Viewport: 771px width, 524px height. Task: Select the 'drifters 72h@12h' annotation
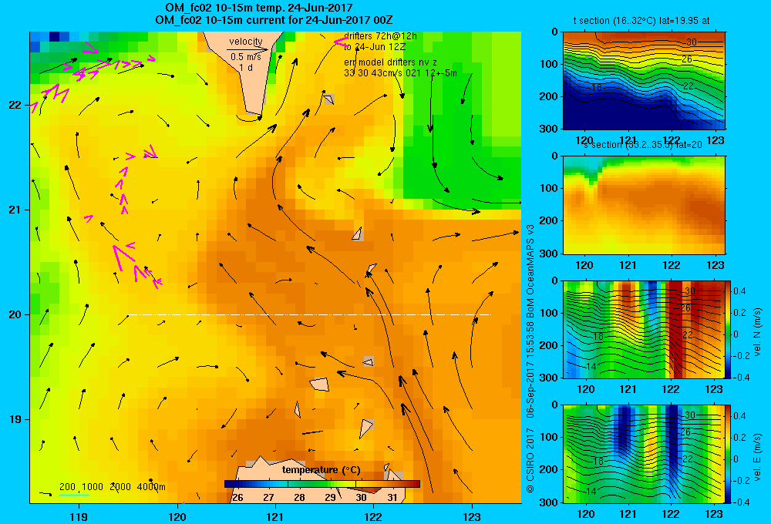click(381, 36)
